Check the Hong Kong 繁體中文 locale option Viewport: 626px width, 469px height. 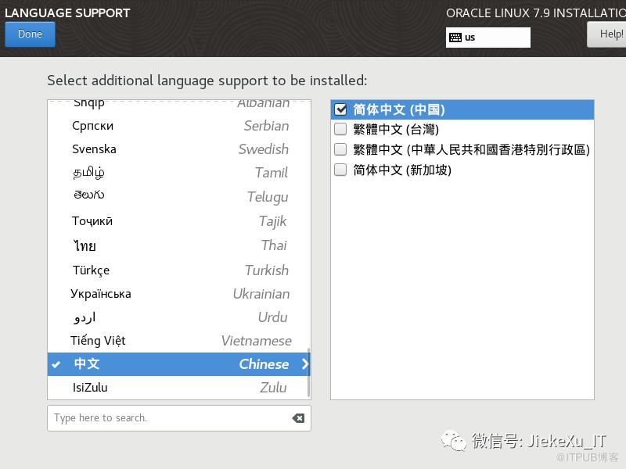tap(340, 149)
